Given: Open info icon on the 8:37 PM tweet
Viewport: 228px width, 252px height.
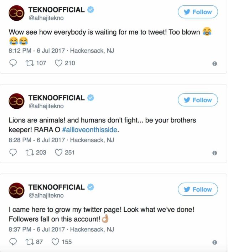Looking at the screenshot, I should (214, 242).
